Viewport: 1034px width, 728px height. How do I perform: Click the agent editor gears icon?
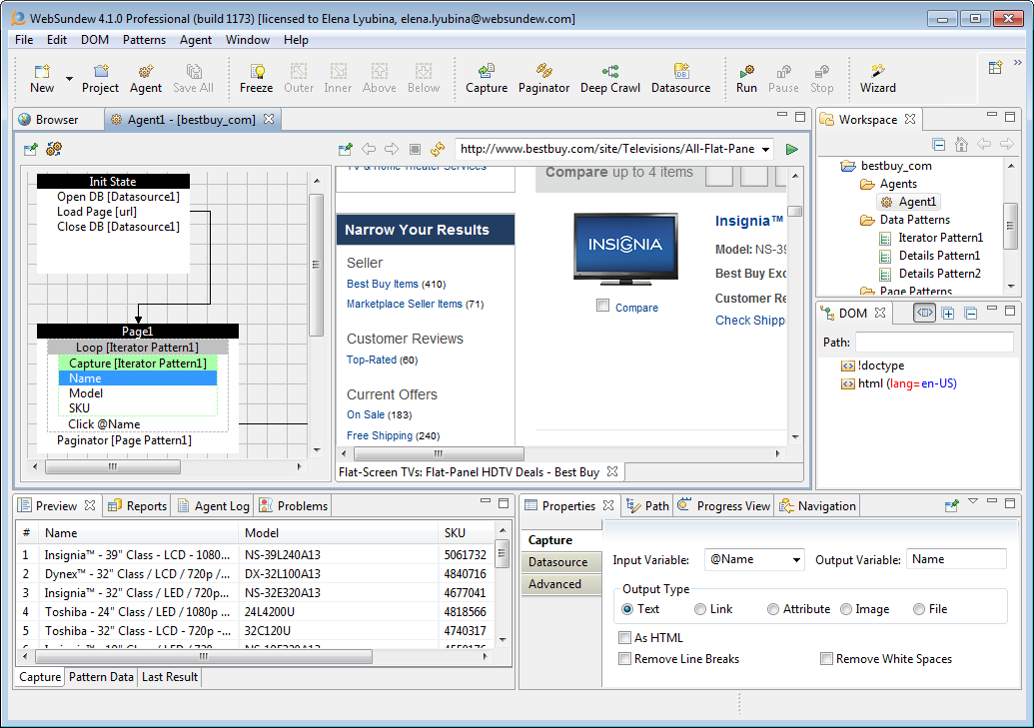(x=54, y=149)
